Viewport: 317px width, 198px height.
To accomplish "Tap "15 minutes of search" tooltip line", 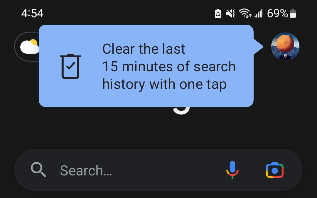I will (169, 67).
